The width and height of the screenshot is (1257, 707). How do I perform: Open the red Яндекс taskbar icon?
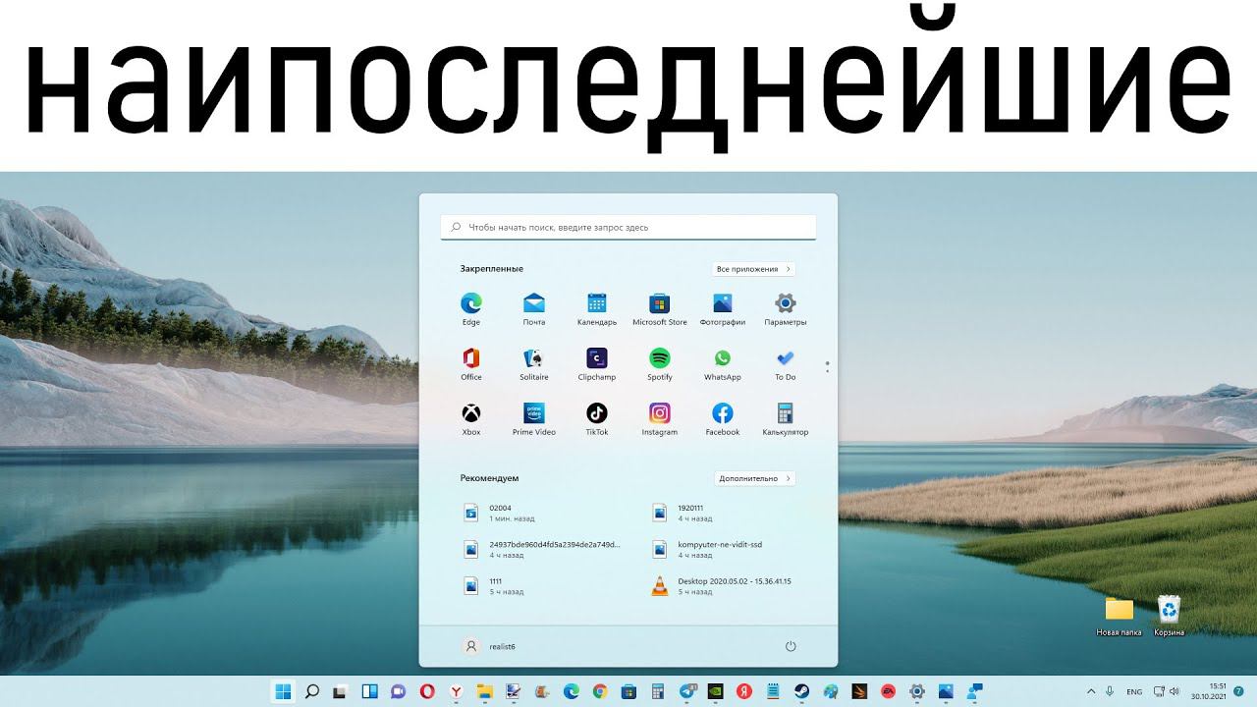744,691
